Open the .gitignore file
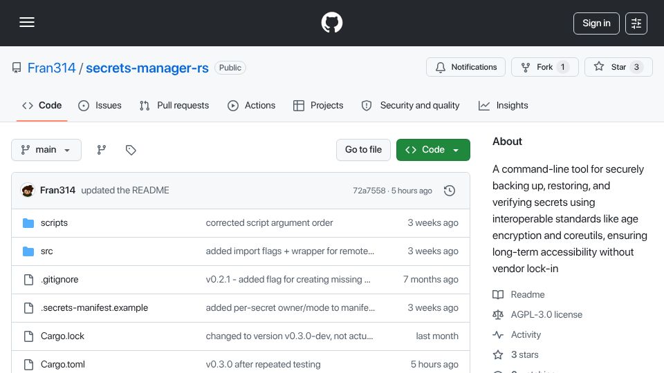 click(59, 280)
